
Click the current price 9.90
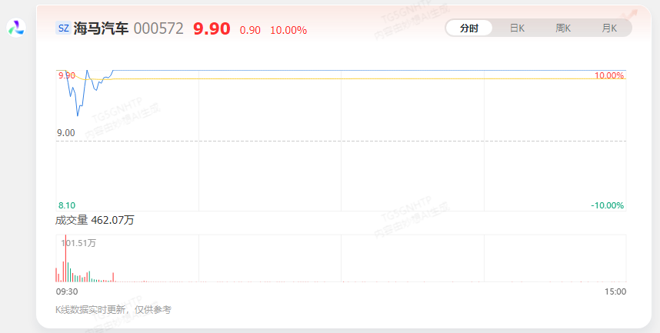click(212, 28)
